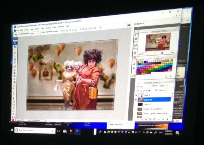Open Photoshop taskbar icon

tap(77, 131)
